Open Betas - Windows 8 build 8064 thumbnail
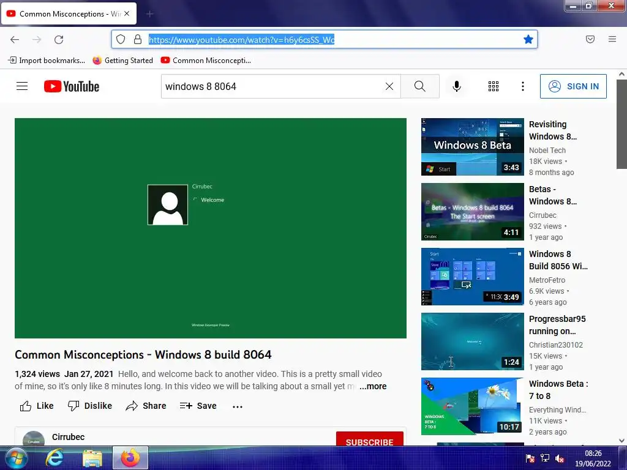Viewport: 627px width, 470px height. tap(472, 212)
